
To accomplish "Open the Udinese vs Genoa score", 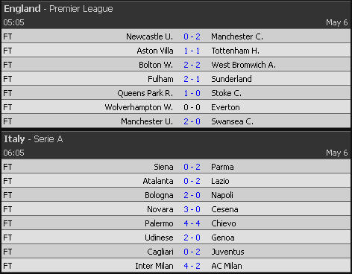I will (192, 238).
